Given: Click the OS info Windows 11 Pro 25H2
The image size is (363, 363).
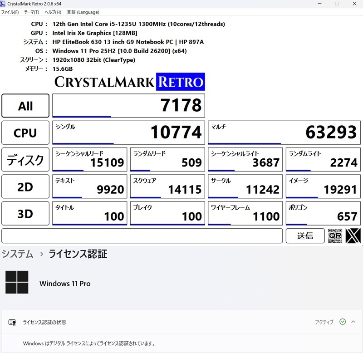Looking at the screenshot, I should 119,51.
